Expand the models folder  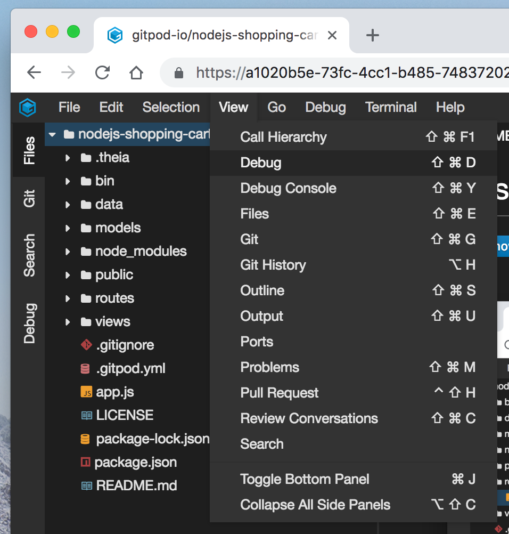click(x=68, y=228)
